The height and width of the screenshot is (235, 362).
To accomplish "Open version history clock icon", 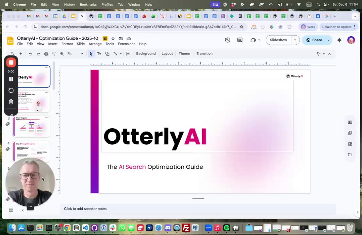I will [x=228, y=40].
